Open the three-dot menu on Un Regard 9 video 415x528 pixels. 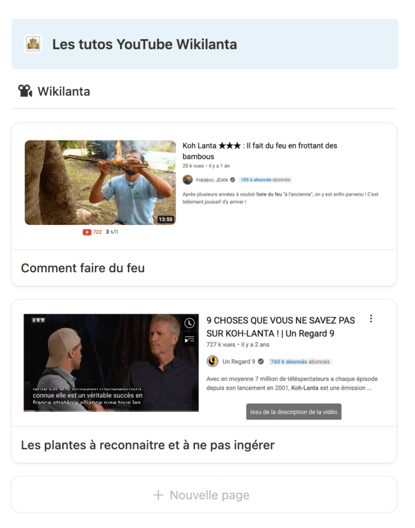click(371, 319)
